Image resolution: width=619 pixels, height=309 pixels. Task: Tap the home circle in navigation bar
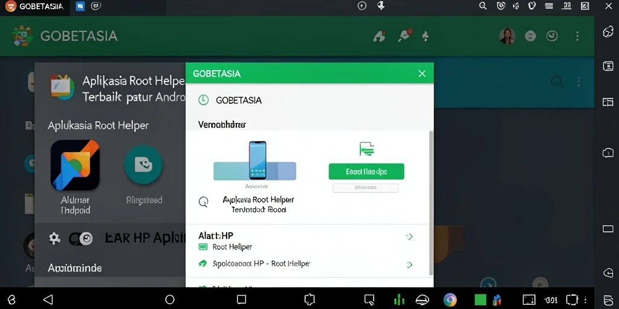click(x=170, y=299)
